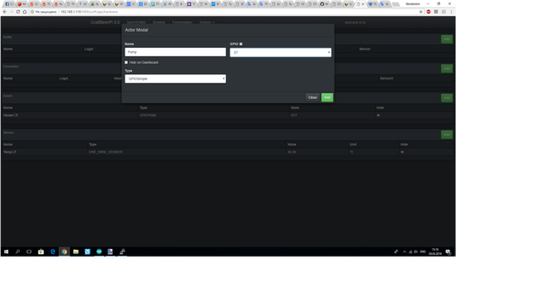Click the taskbar clock
Image resolution: width=546 pixels, height=307 pixels.
[x=435, y=252]
